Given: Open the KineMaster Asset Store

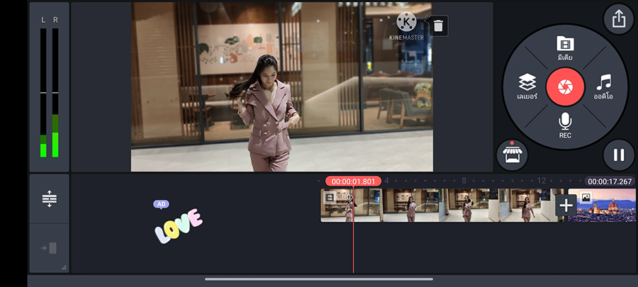Looking at the screenshot, I should pos(512,154).
